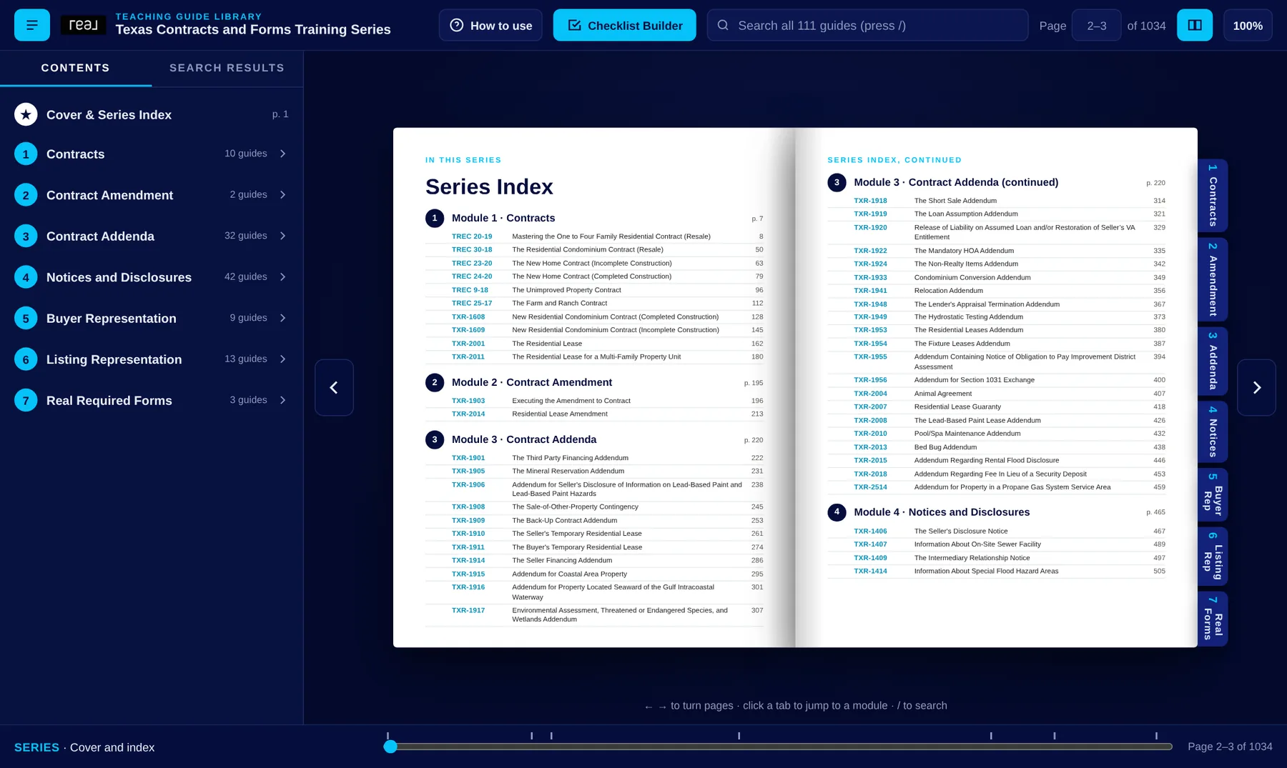Click numbered circle 5 beside Buyer Representation

(26, 318)
